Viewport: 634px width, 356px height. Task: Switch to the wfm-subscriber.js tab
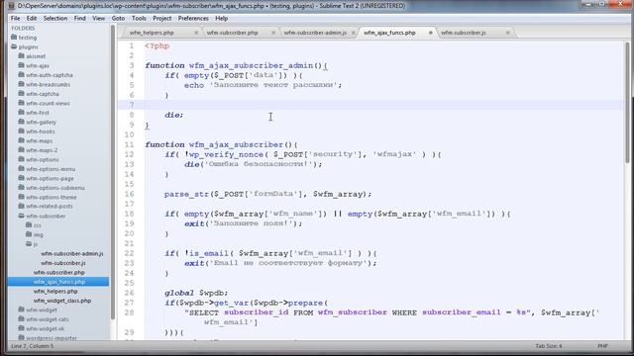464,33
